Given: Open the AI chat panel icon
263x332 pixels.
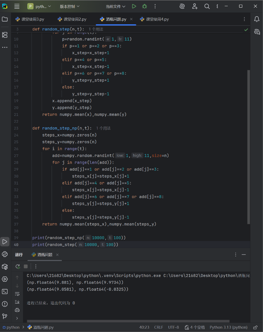Looking at the screenshot, I should pos(257,32).
